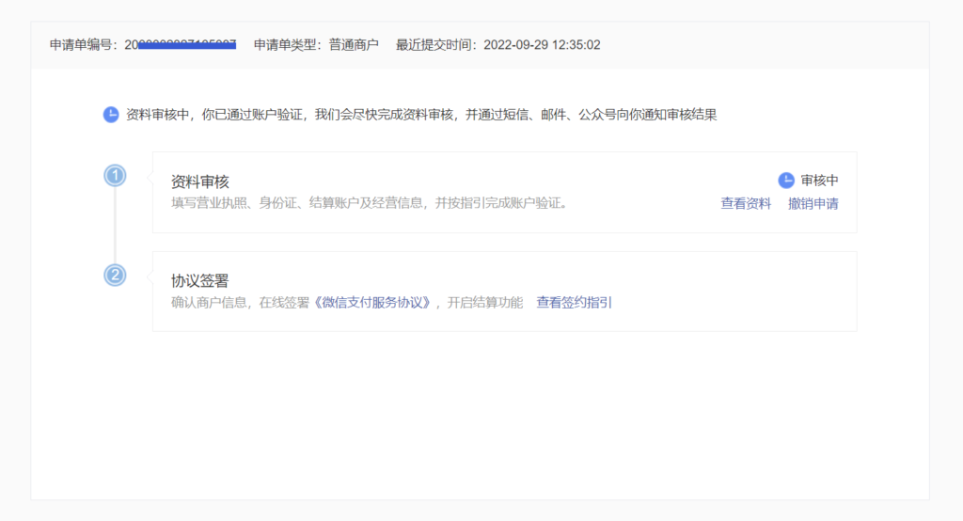Viewport: 963px width, 521px height.
Task: Click the 填写营业执照 description under 资料审核
Action: (369, 203)
